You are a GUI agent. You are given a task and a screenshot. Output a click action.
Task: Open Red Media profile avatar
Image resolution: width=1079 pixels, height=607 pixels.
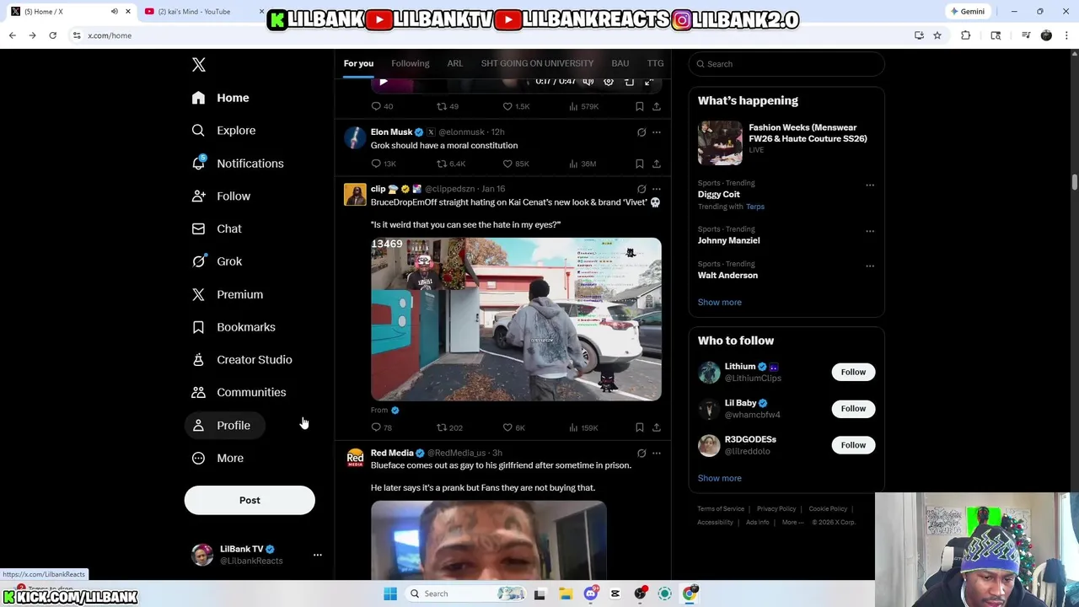[x=355, y=458]
